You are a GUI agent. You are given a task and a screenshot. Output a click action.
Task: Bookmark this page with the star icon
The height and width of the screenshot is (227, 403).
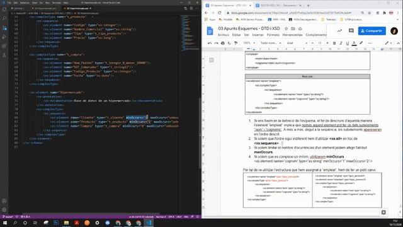point(370,13)
